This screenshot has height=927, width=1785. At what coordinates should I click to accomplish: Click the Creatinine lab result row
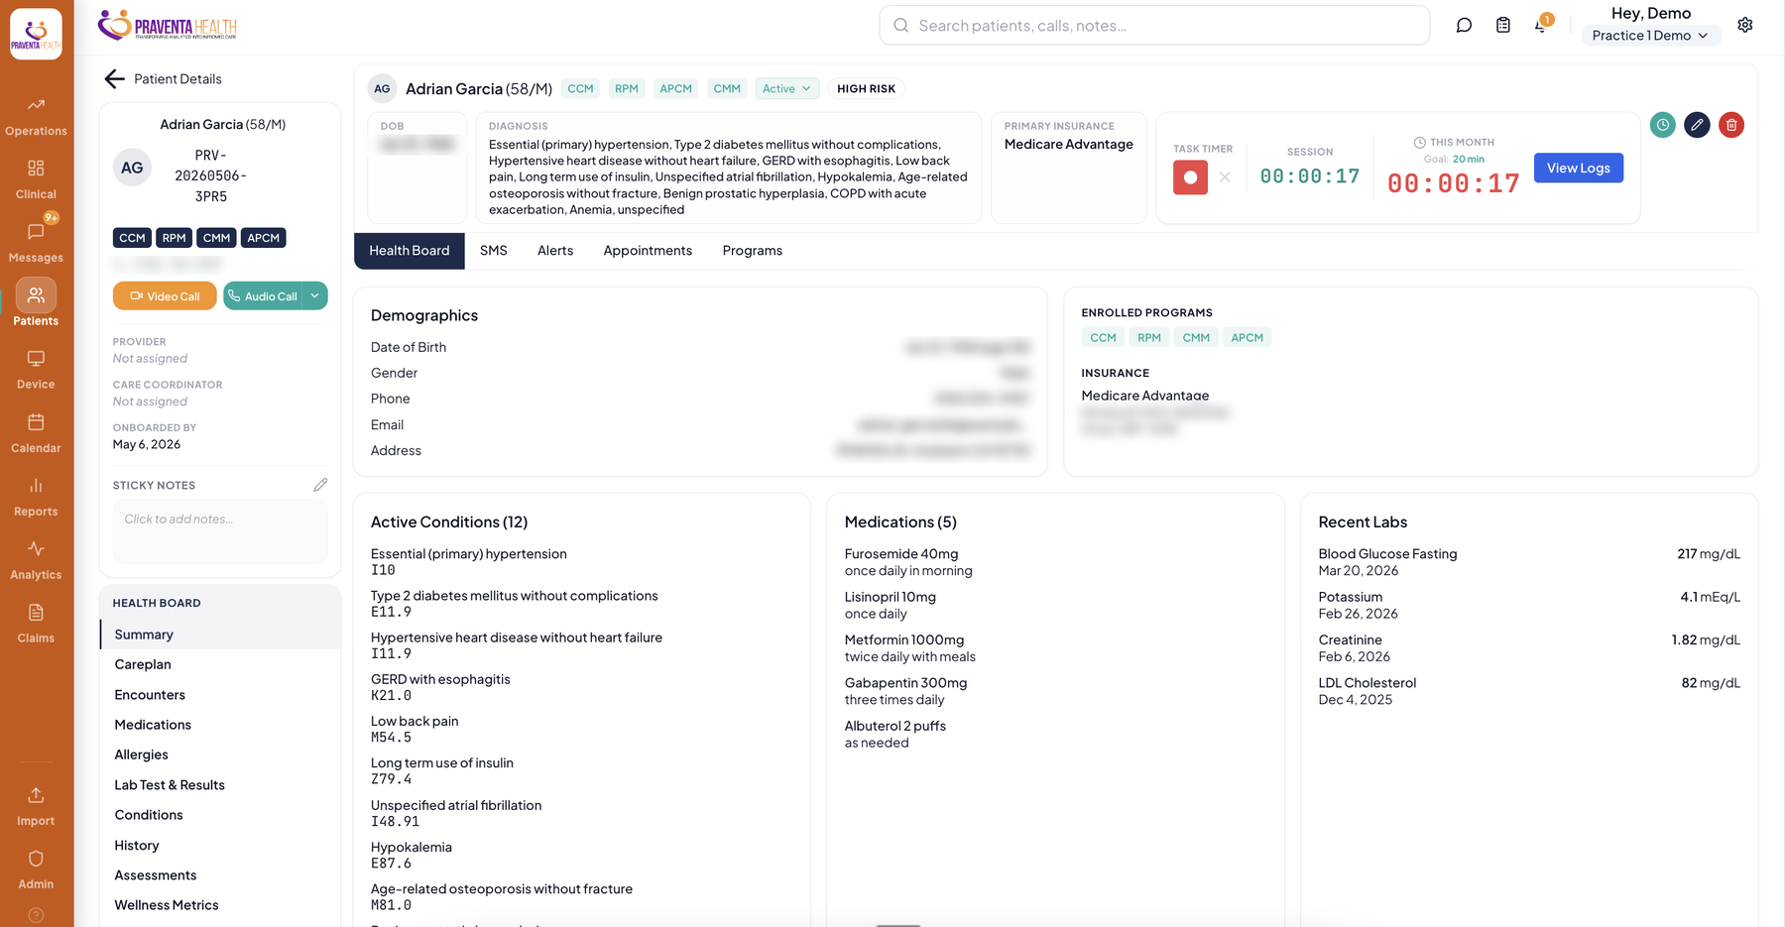click(1529, 648)
